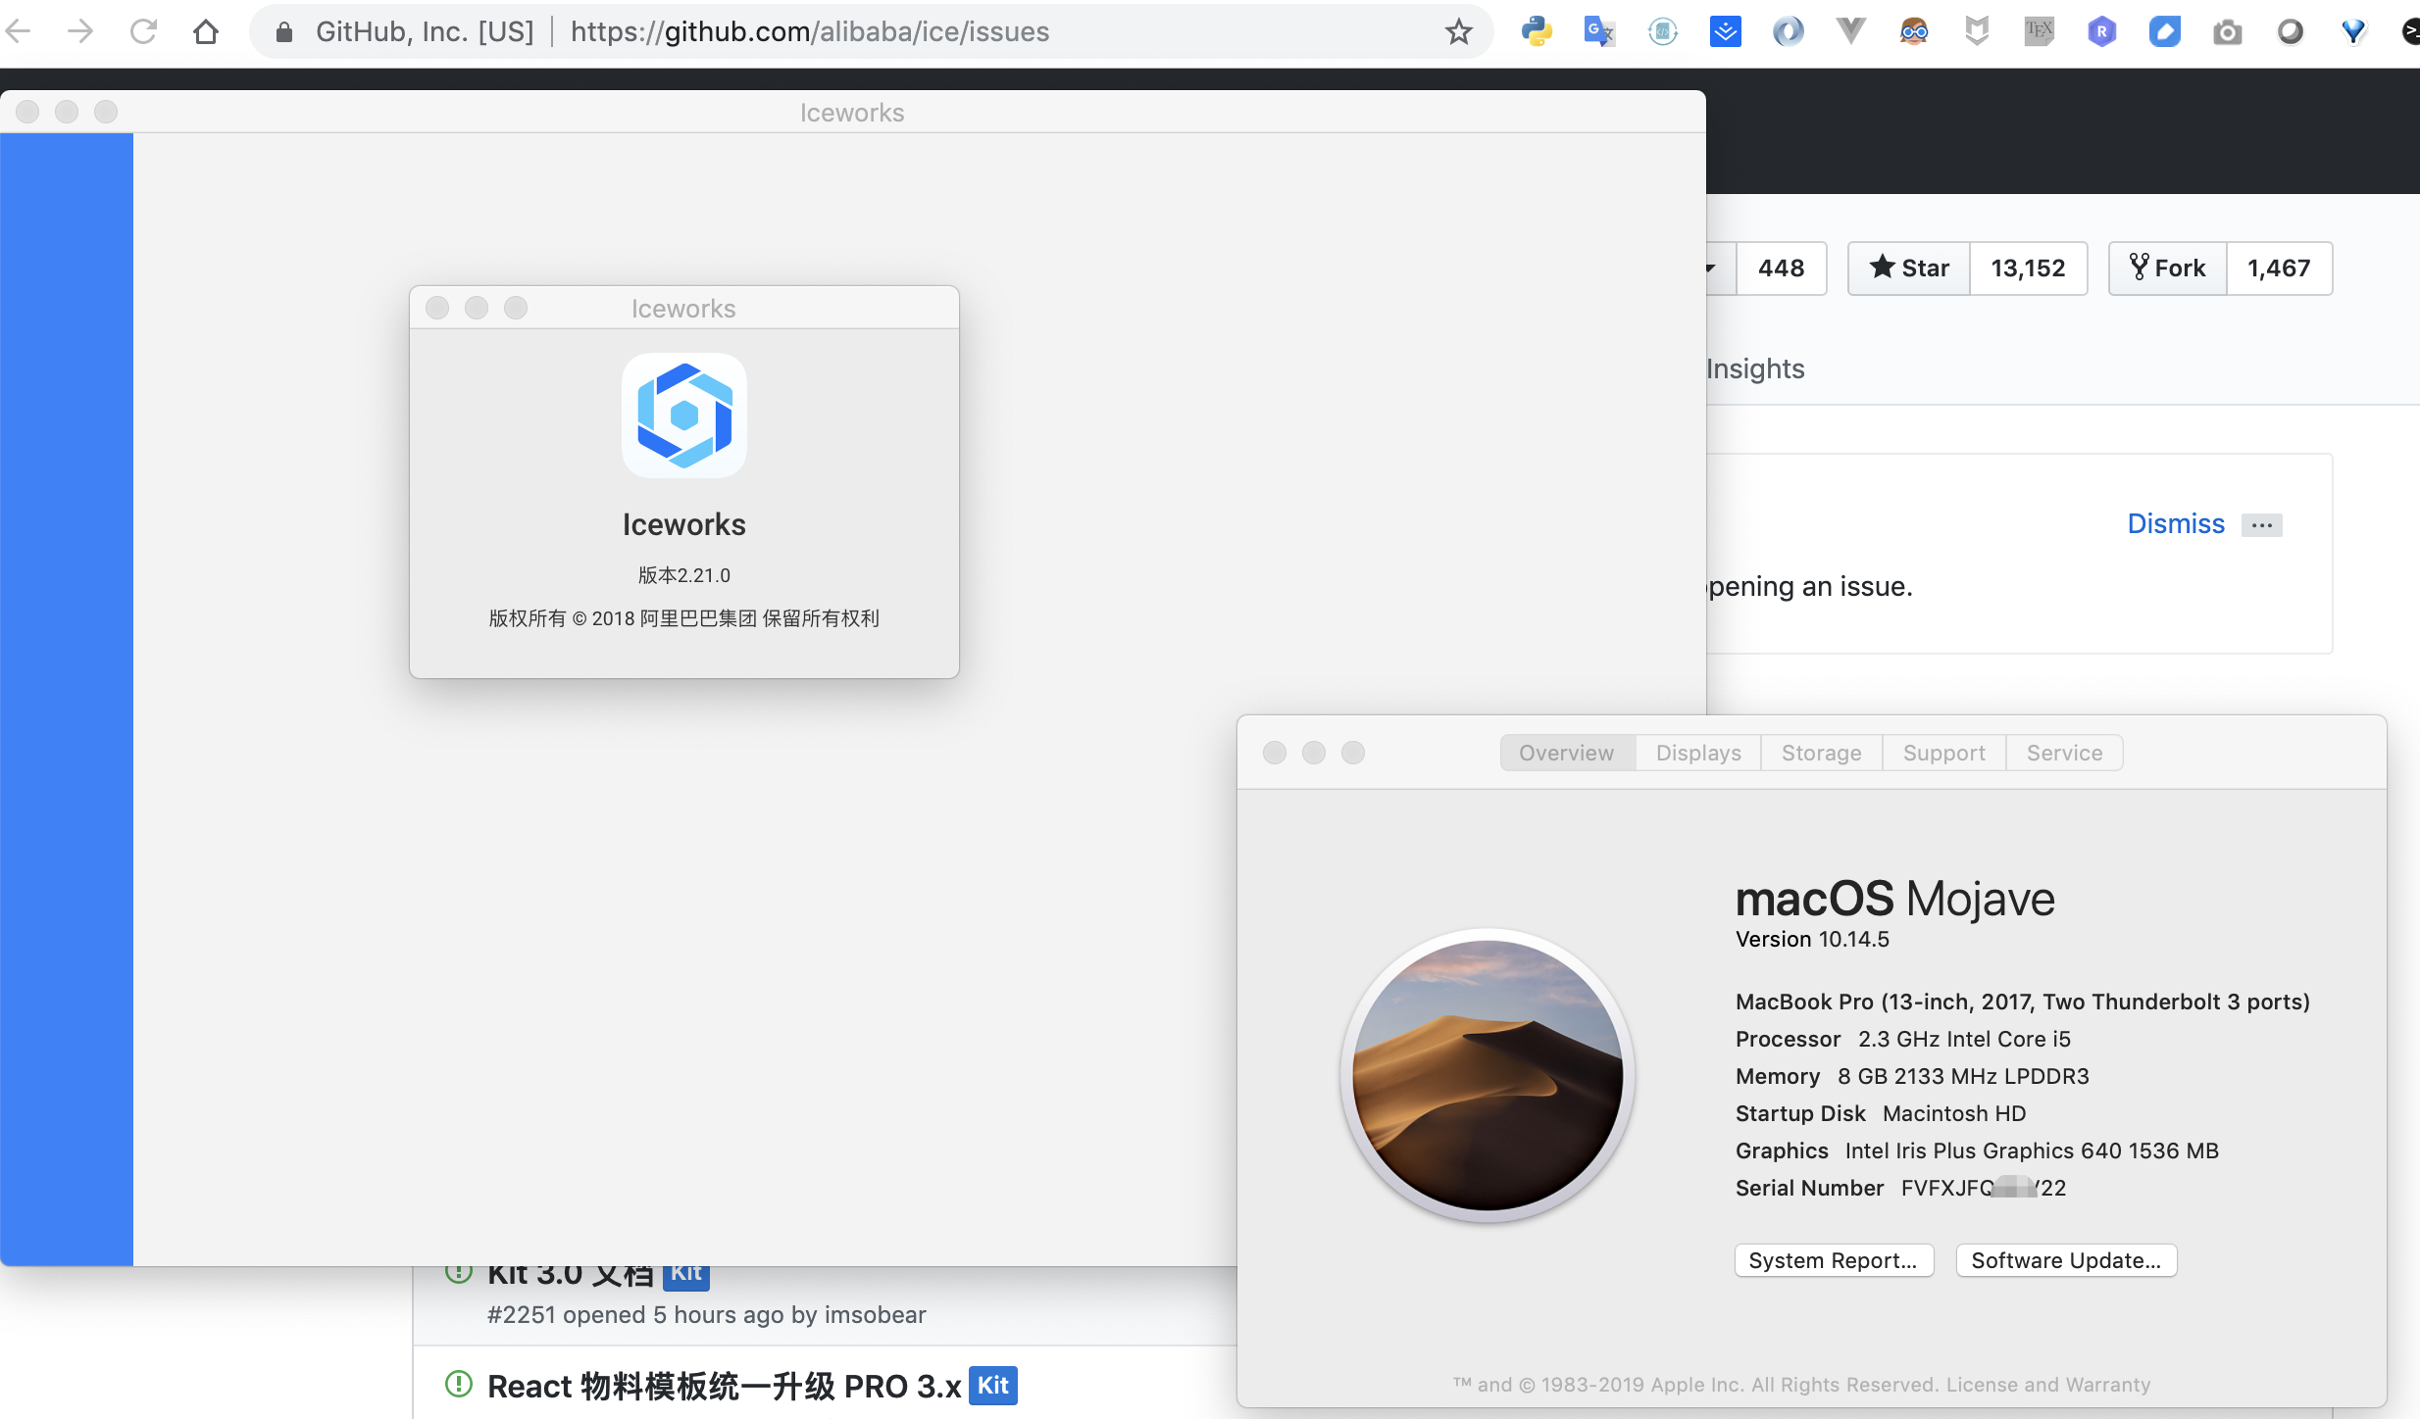Click the blue double-chevron download extension
This screenshot has height=1419, width=2420.
click(1725, 31)
